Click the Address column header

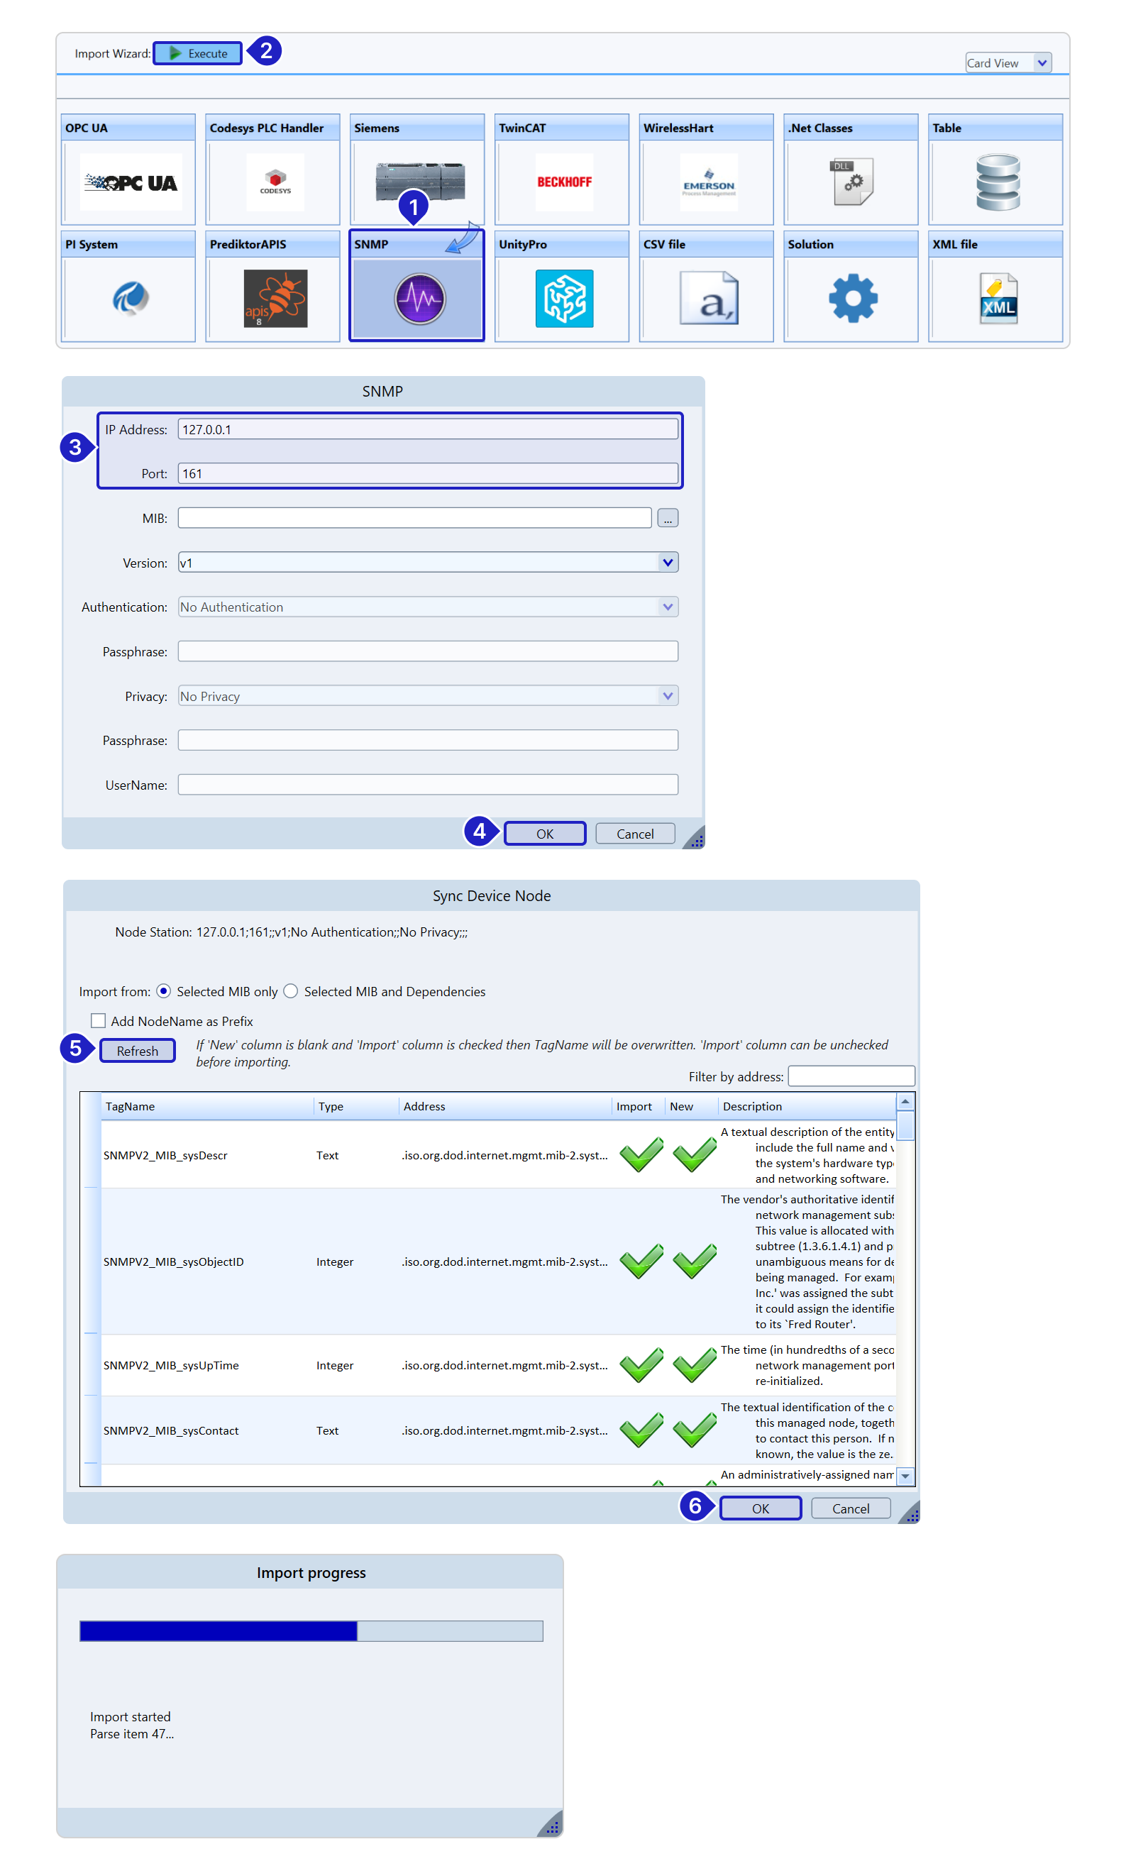(424, 1105)
